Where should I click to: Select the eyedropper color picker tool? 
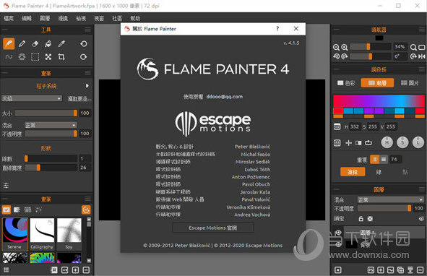[x=61, y=43]
